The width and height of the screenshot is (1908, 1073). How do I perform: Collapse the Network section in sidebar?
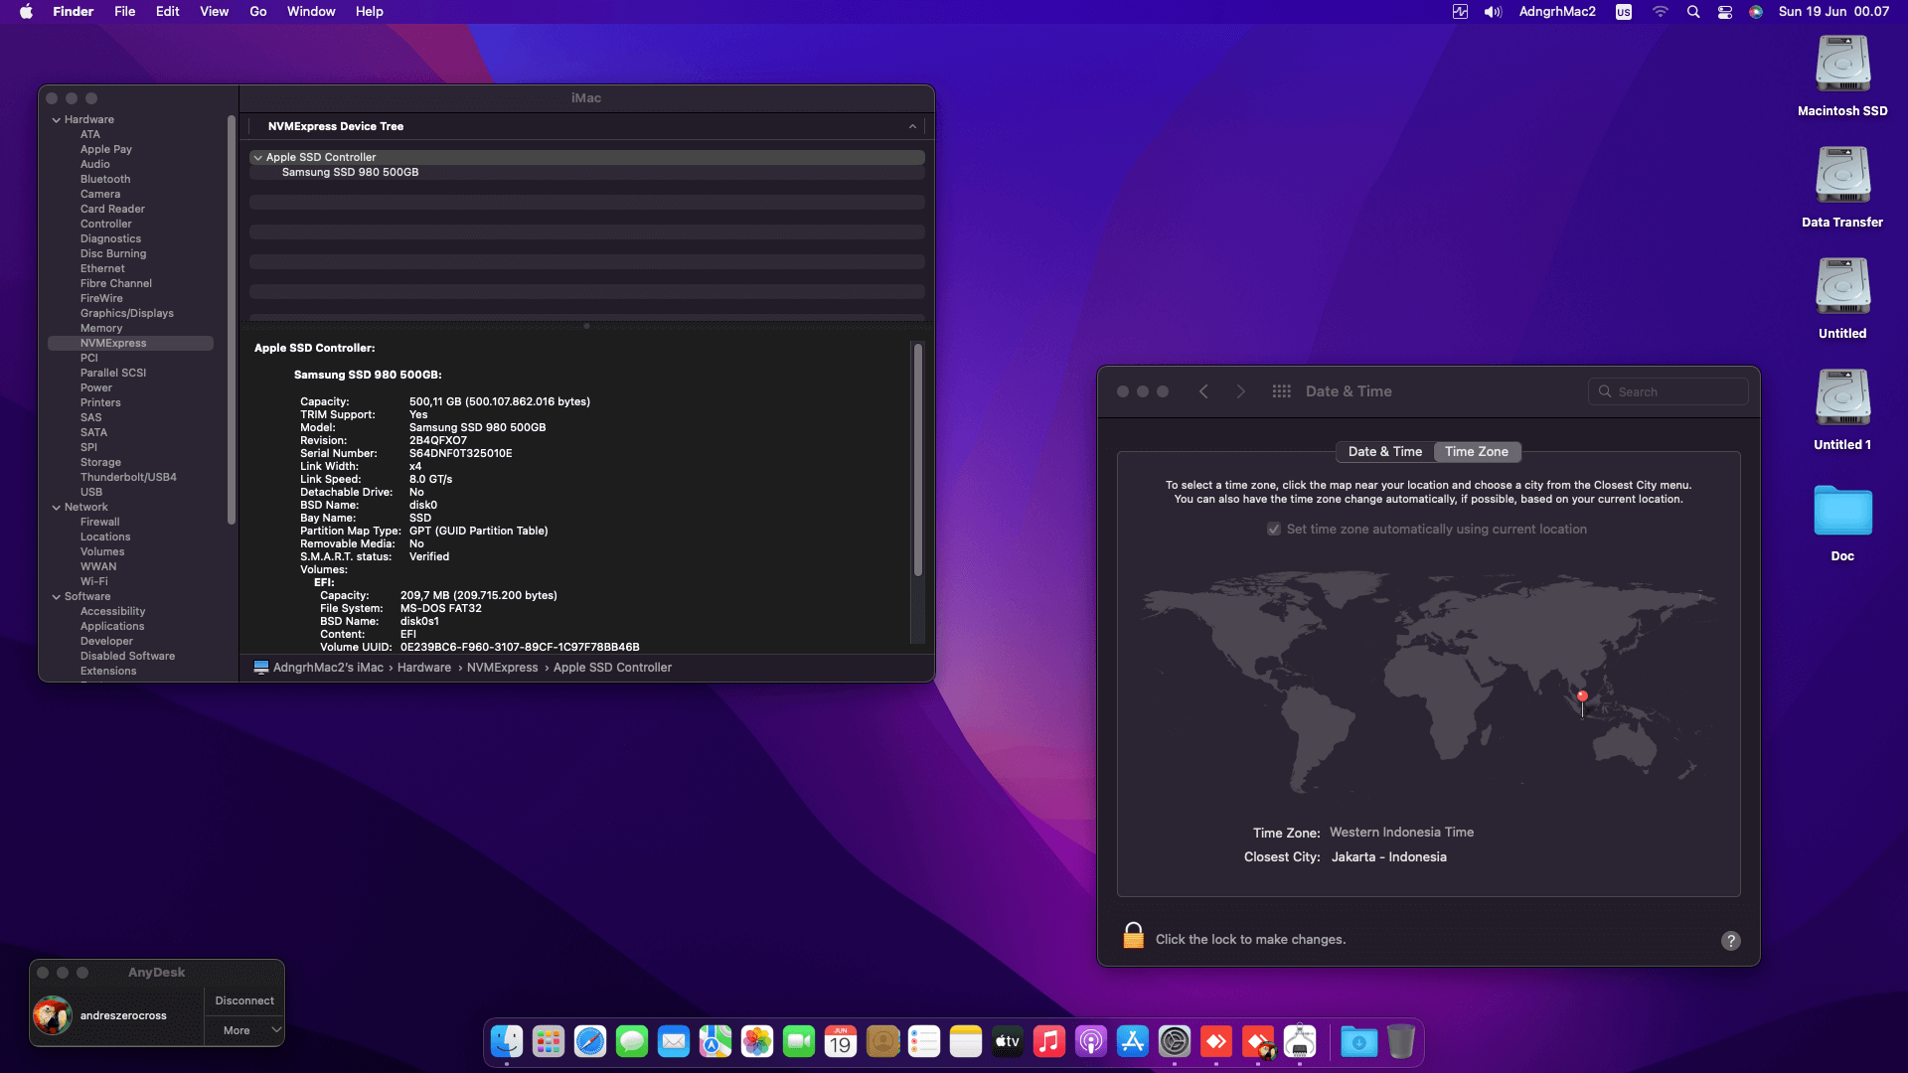click(57, 508)
